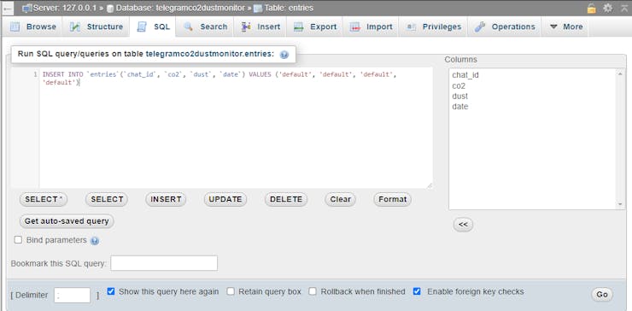The width and height of the screenshot is (632, 311).
Task: Click the INSERT query button
Action: pyautogui.click(x=166, y=199)
